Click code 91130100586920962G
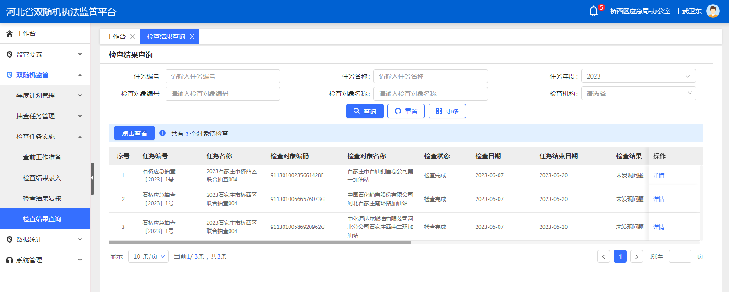Viewport: 729px width, 292px height. 297,227
